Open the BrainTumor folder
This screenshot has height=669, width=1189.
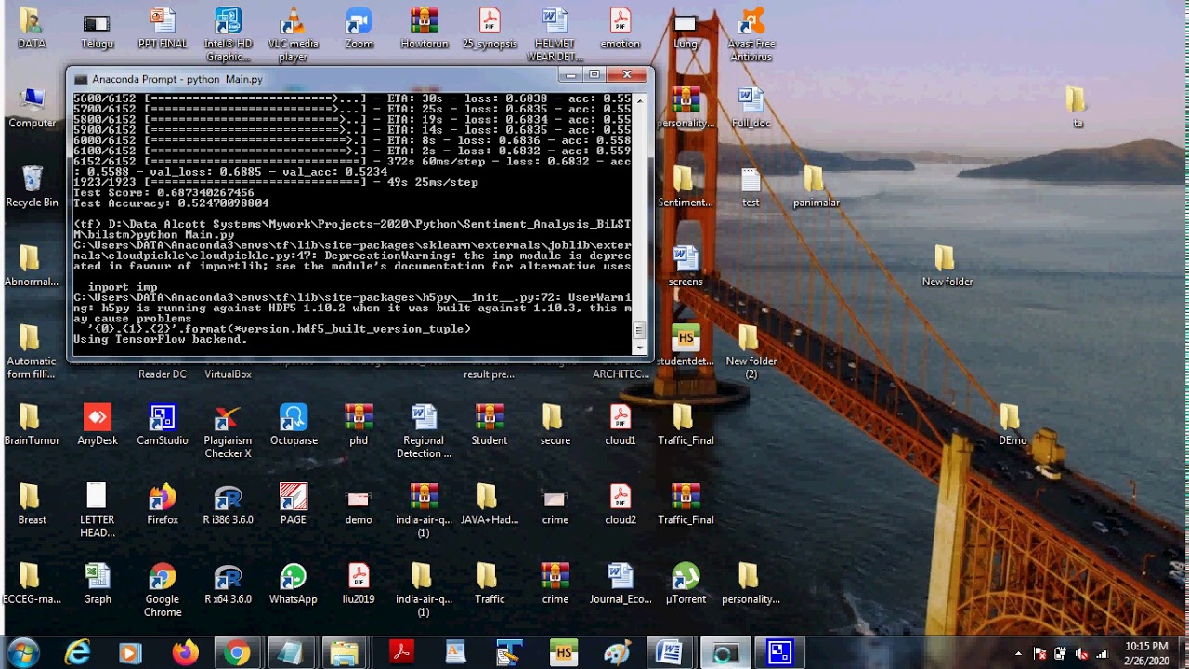(32, 426)
